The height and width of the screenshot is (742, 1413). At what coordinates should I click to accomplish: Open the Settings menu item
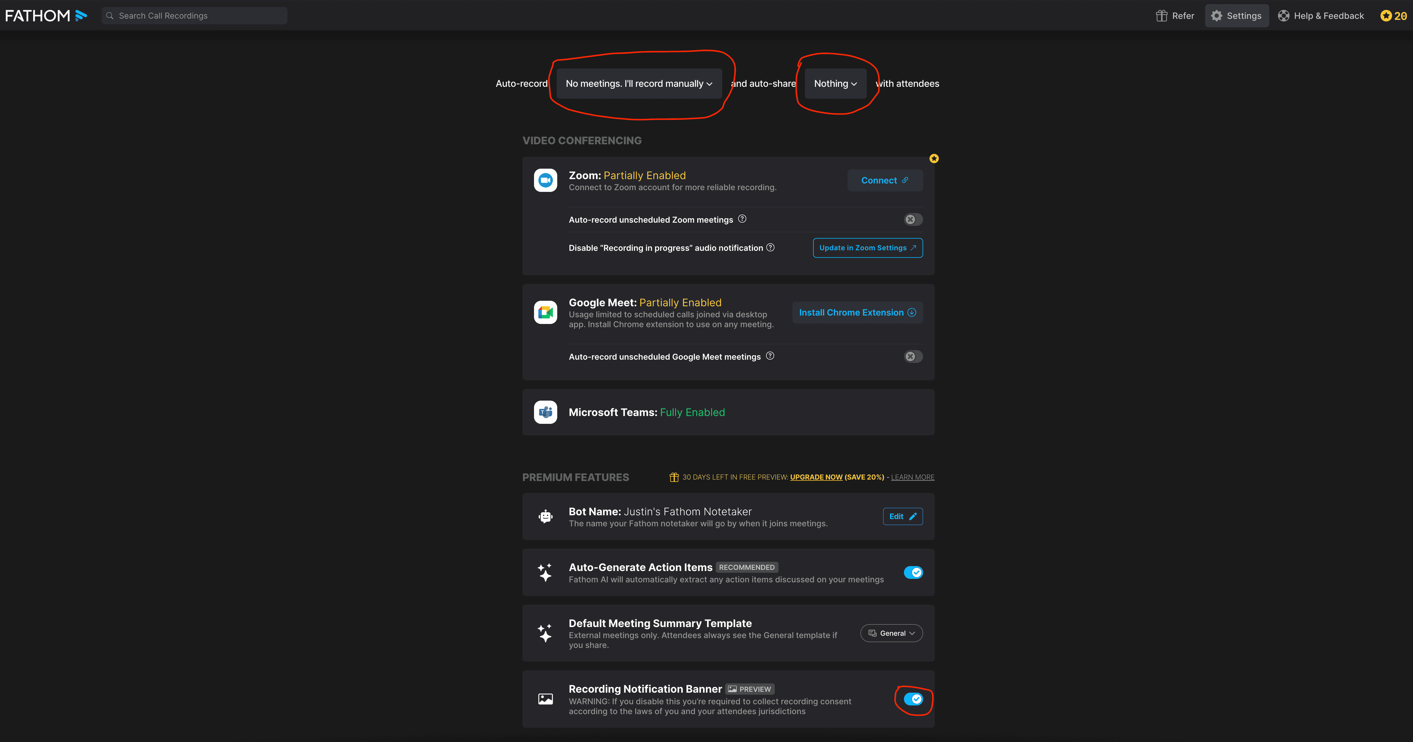(1236, 15)
